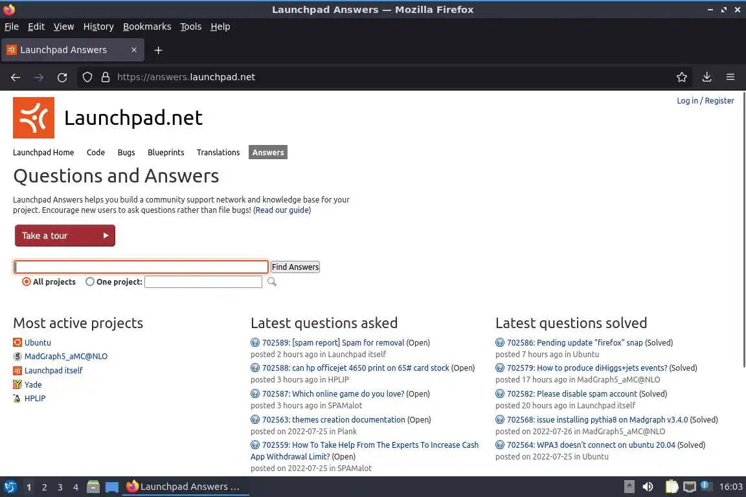Click the HPLIP penguin project icon

(x=17, y=399)
